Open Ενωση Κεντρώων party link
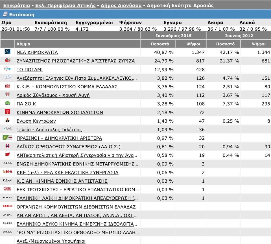 (36, 121)
